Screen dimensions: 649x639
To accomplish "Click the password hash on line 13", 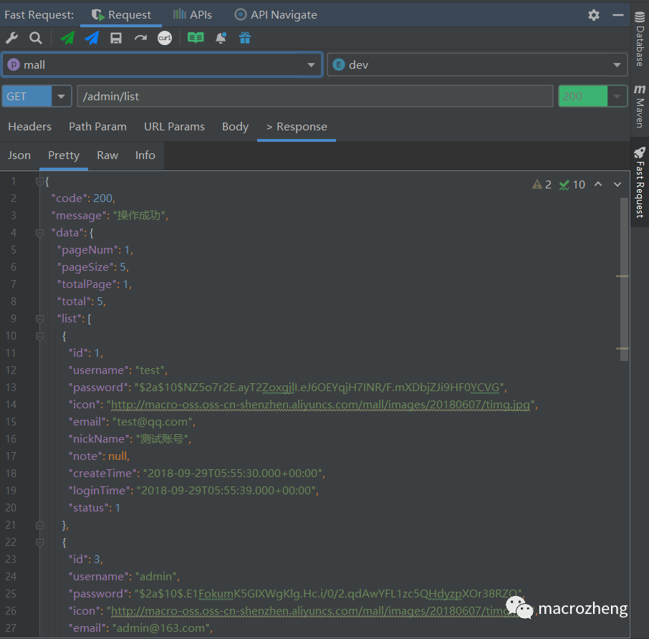I will coord(319,388).
